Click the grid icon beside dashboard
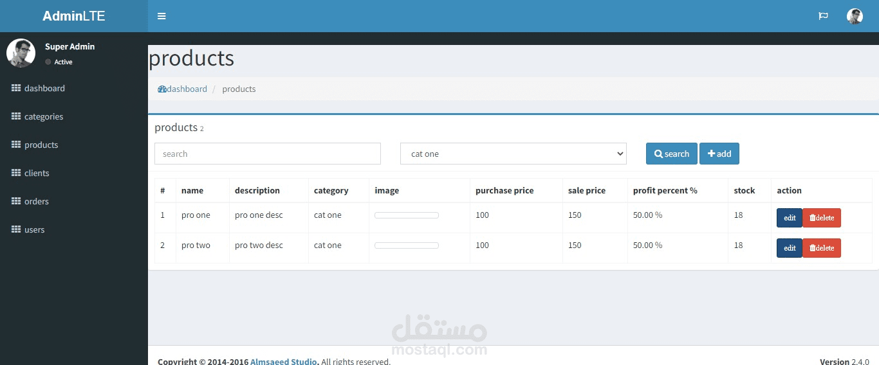This screenshot has height=365, width=879. (16, 88)
